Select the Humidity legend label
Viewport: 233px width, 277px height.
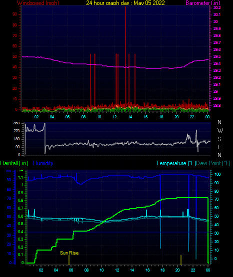(x=43, y=163)
